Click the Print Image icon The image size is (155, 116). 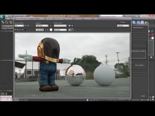23,30
